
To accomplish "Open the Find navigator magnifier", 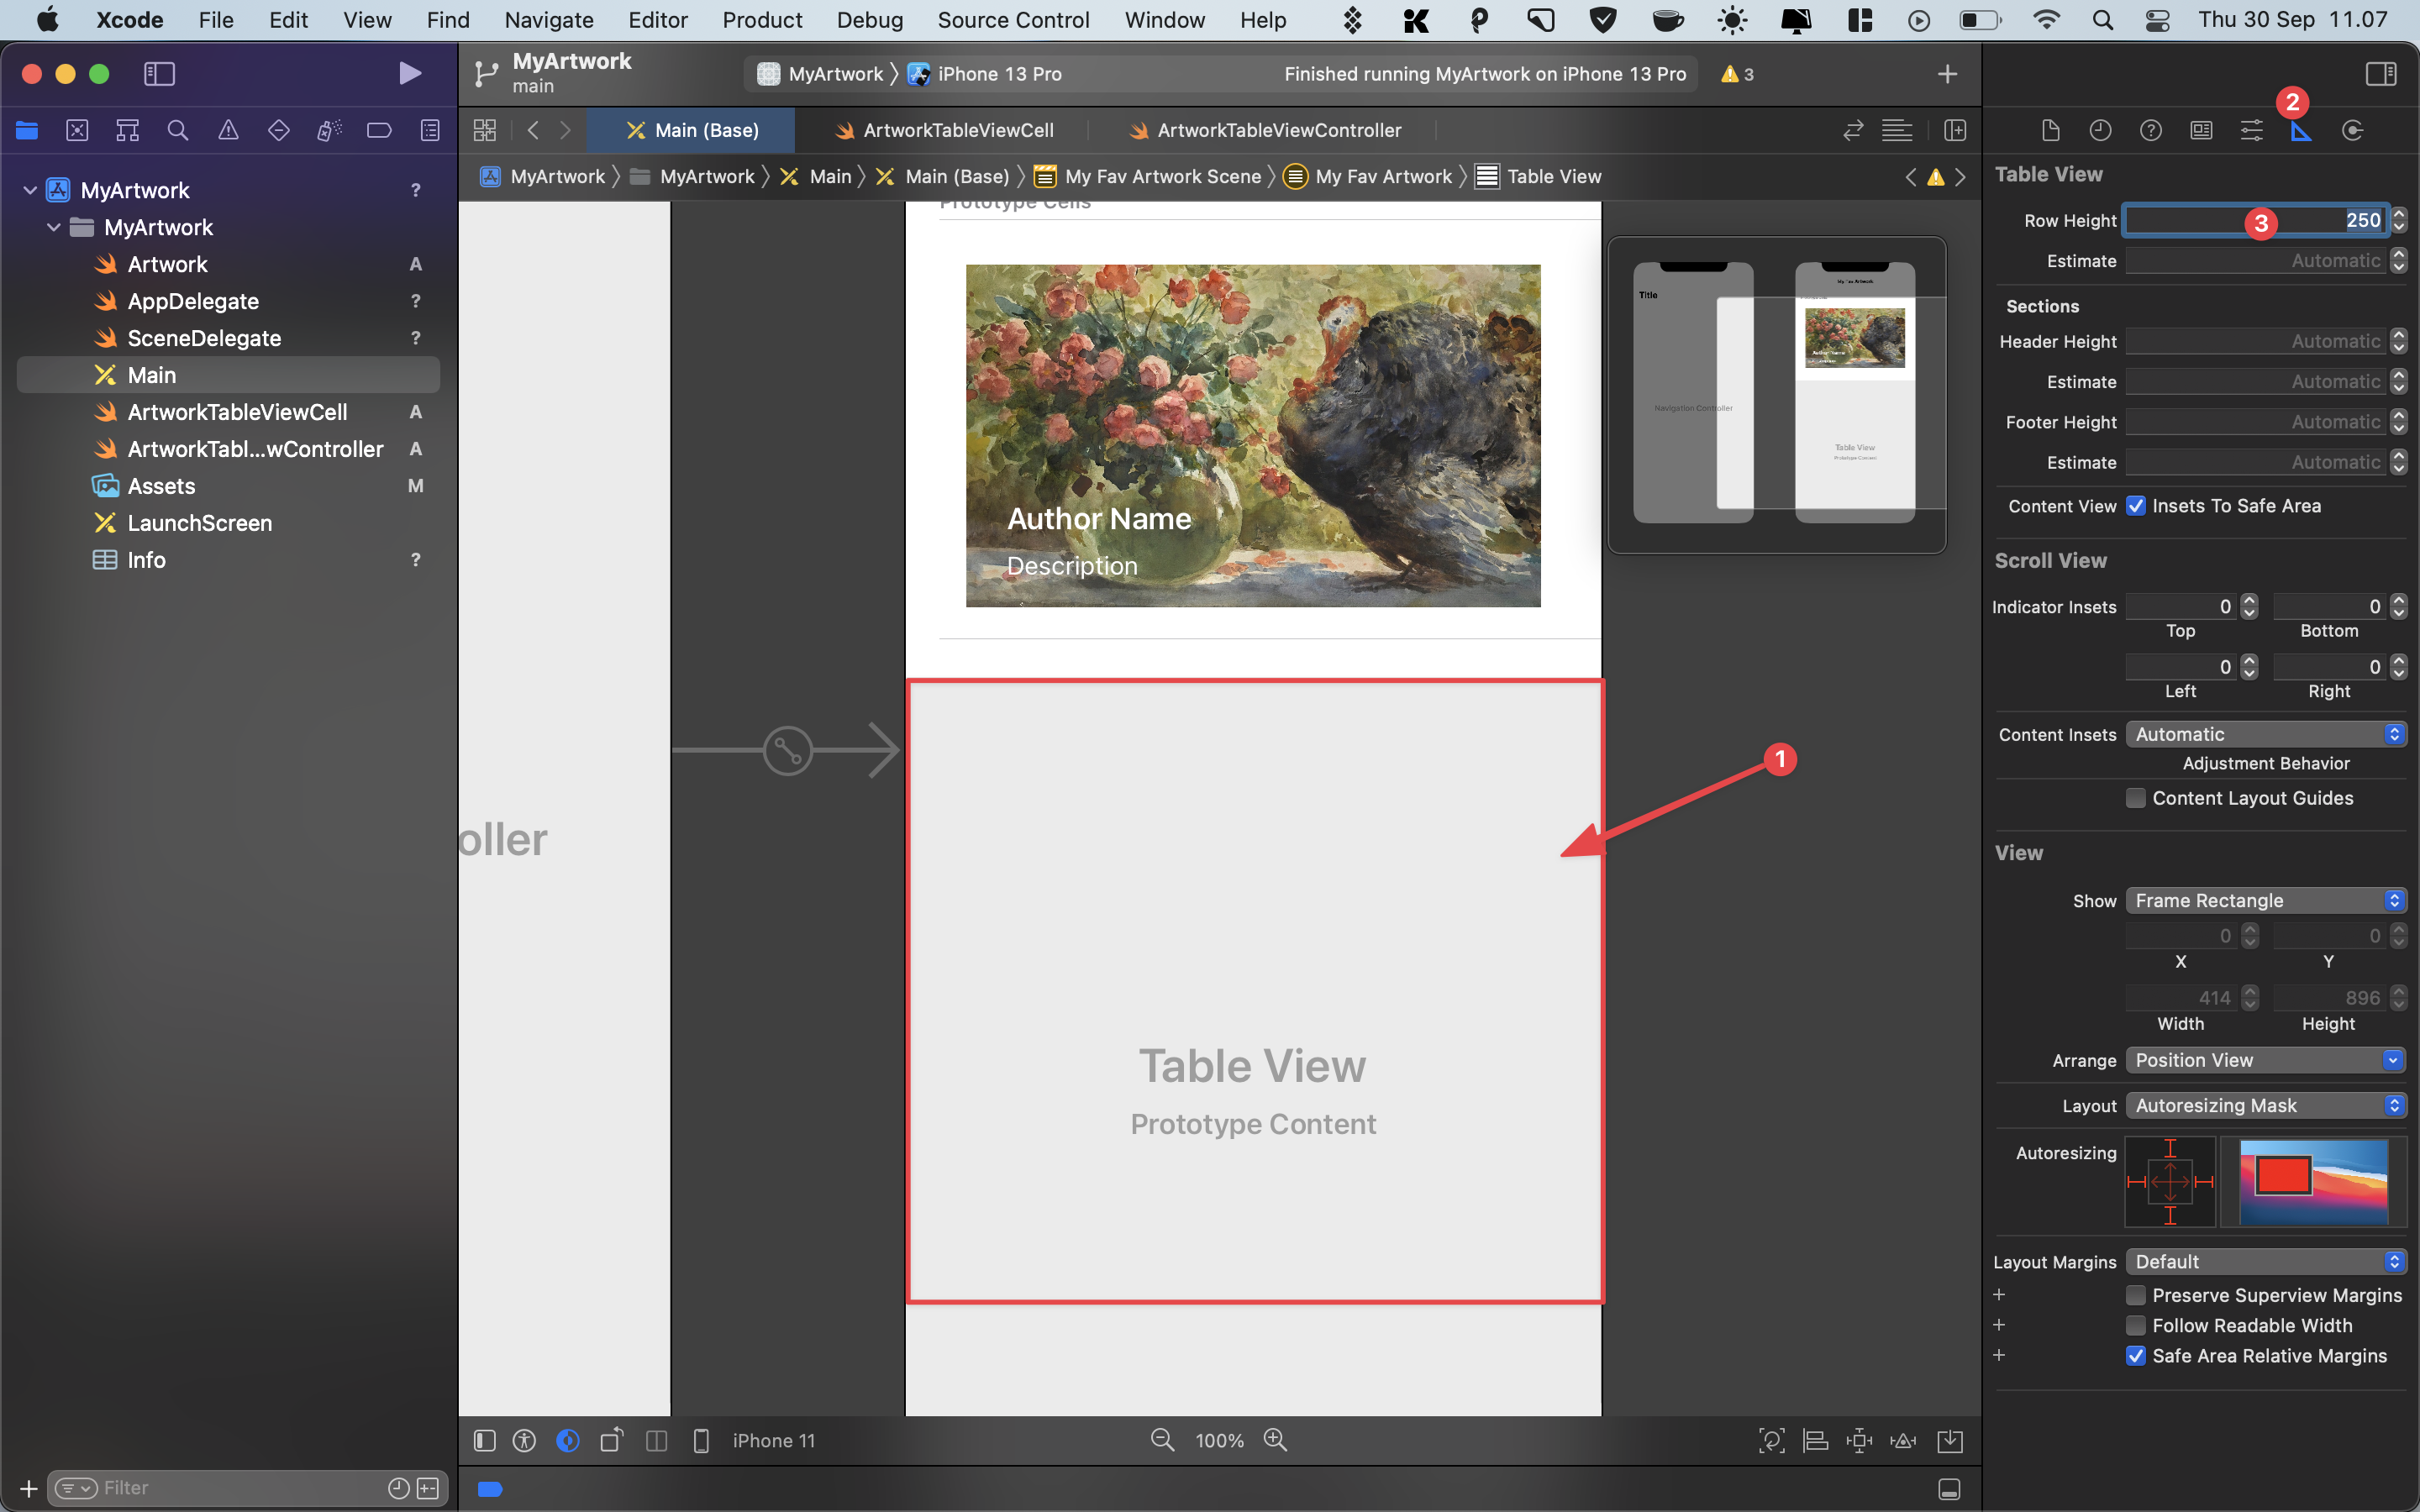I will (x=178, y=130).
